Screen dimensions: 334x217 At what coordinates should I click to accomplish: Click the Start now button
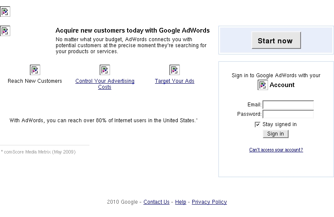pos(276,40)
